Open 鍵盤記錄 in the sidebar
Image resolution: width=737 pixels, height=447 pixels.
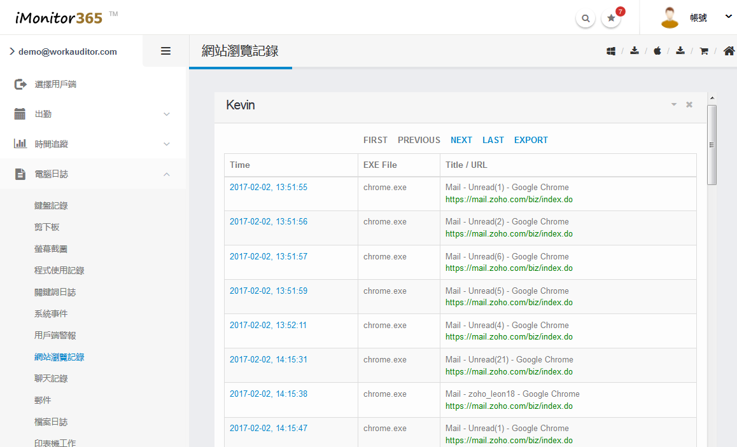pos(51,206)
